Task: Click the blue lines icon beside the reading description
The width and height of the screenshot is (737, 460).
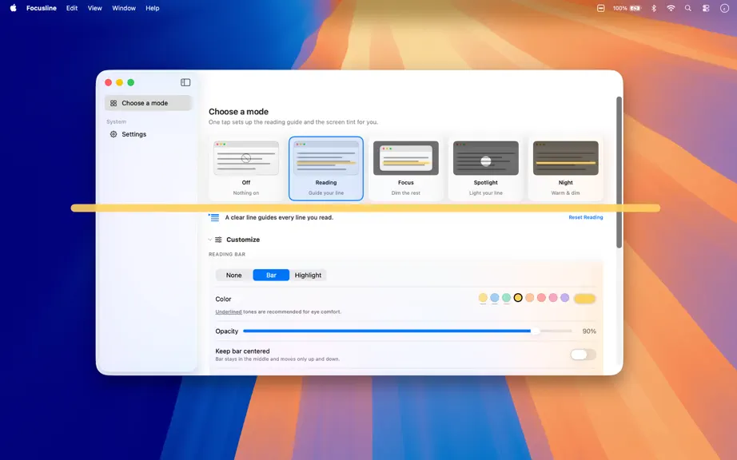Action: (x=214, y=217)
